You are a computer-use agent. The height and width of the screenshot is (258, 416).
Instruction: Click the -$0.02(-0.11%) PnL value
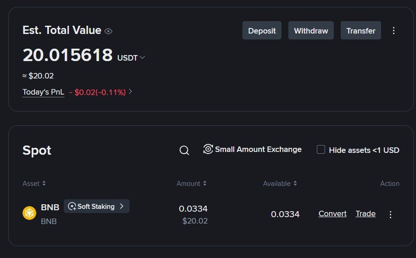[97, 92]
